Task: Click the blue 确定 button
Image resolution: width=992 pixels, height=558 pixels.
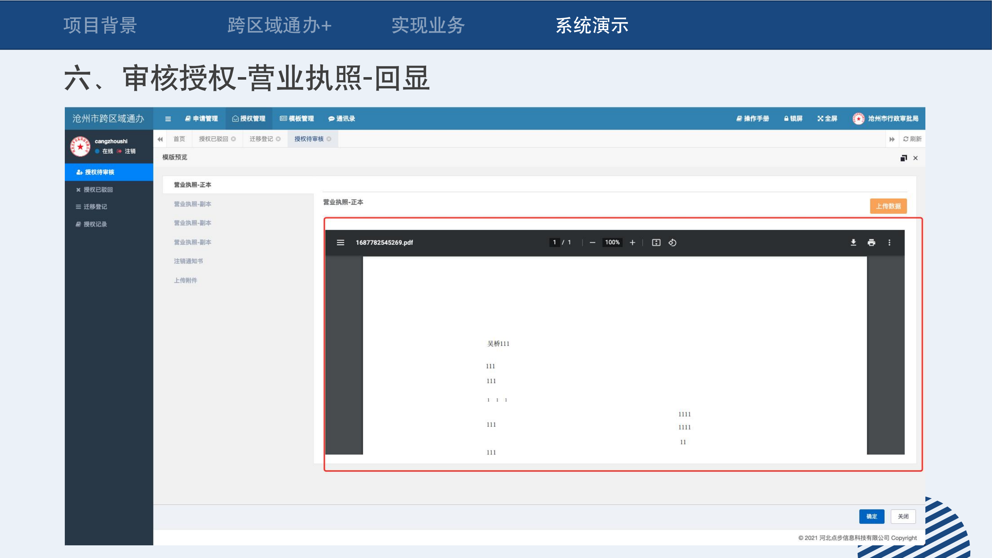Action: [x=871, y=516]
